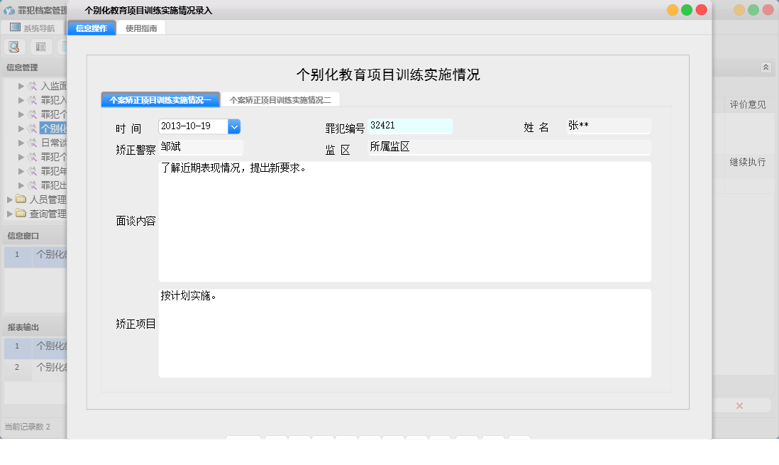Viewport: 779px width, 465px height.
Task: Select the 罪犯出 tree item label
Action: [54, 185]
